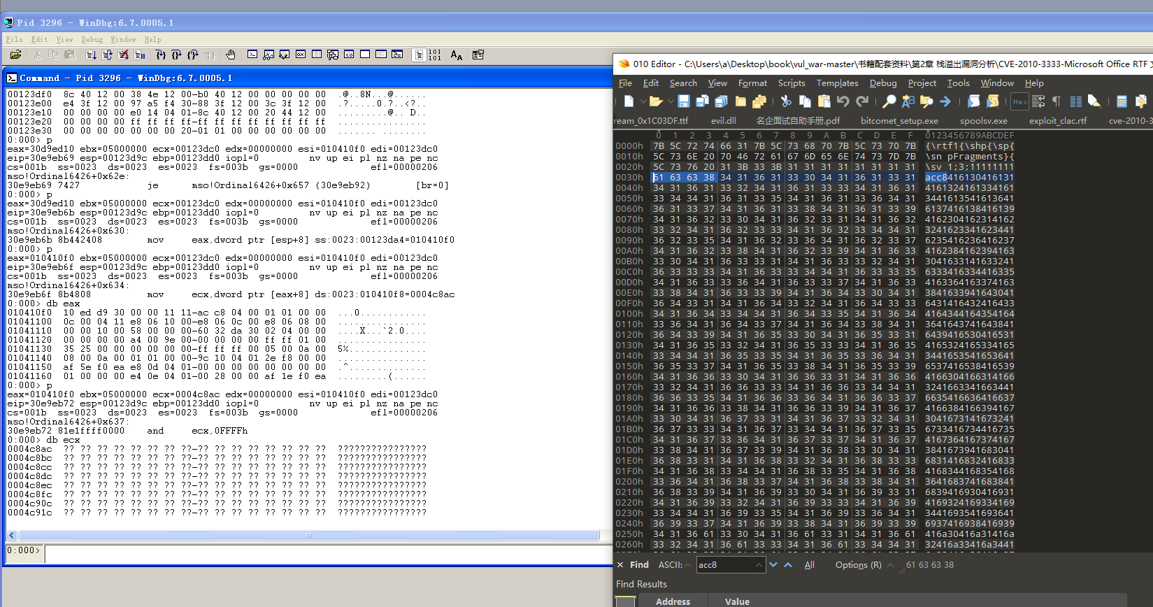Screen dimensions: 1153x607
Task: Click Stop Debugging red X icon in WinDbg
Action: [123, 55]
